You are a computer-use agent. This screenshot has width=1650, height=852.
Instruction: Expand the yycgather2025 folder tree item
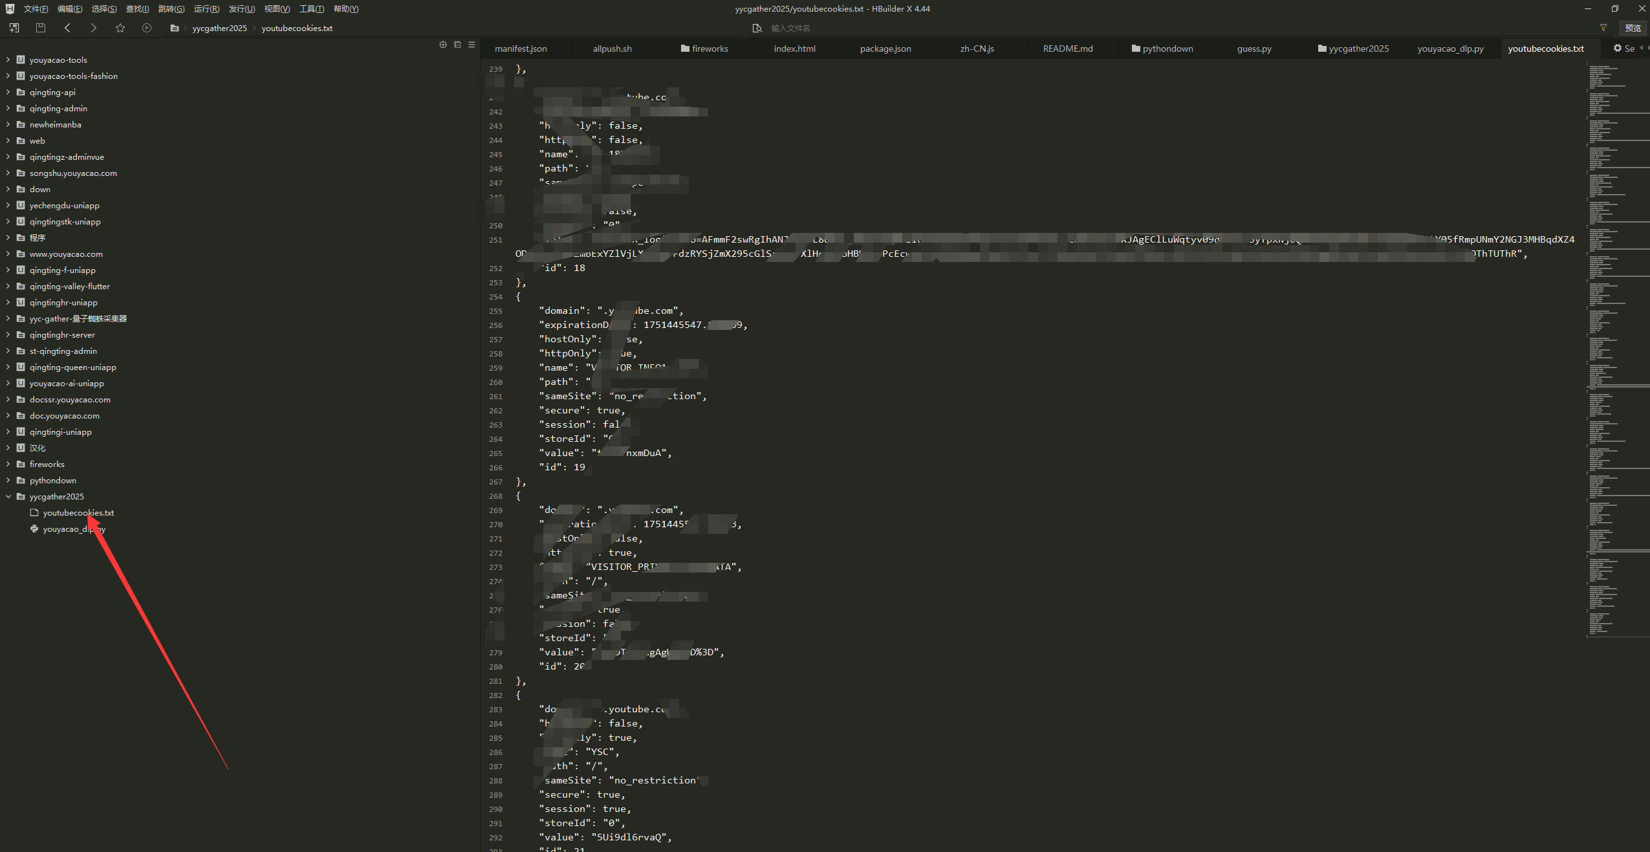pyautogui.click(x=8, y=496)
